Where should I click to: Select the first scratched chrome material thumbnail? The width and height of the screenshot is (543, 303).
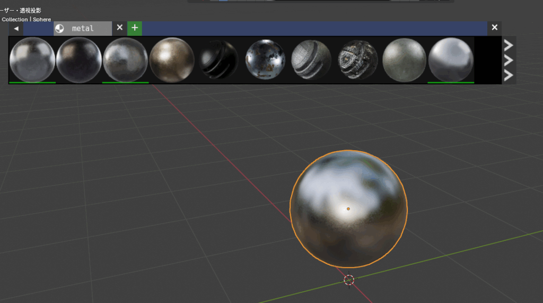tap(32, 59)
